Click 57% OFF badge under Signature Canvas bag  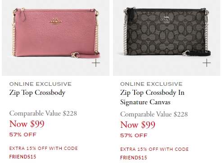click(x=134, y=135)
